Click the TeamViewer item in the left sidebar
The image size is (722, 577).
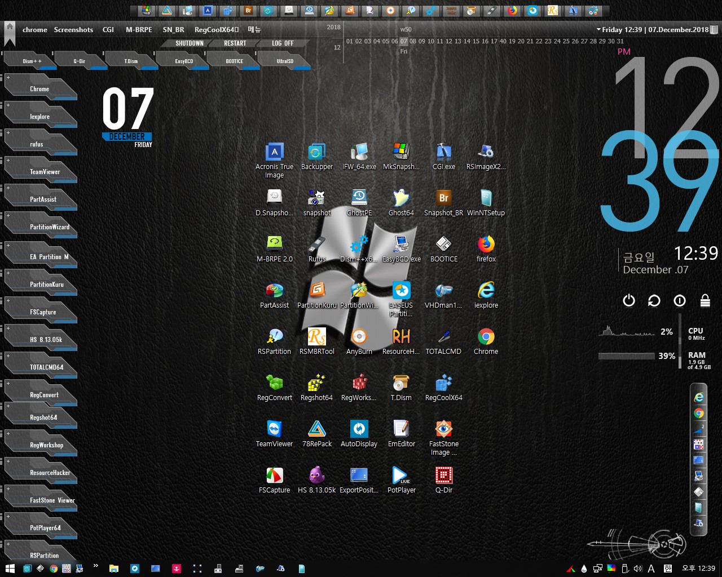pos(41,170)
